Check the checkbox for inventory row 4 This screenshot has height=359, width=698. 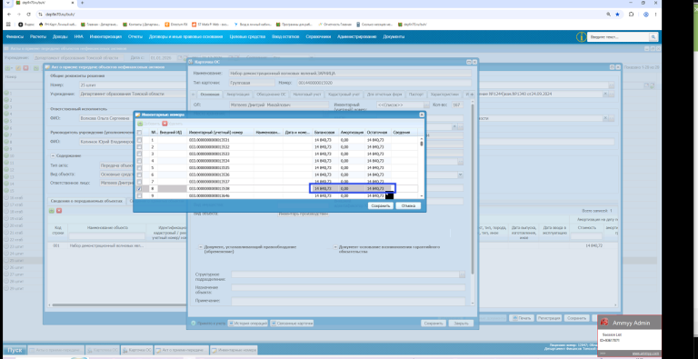coord(139,161)
